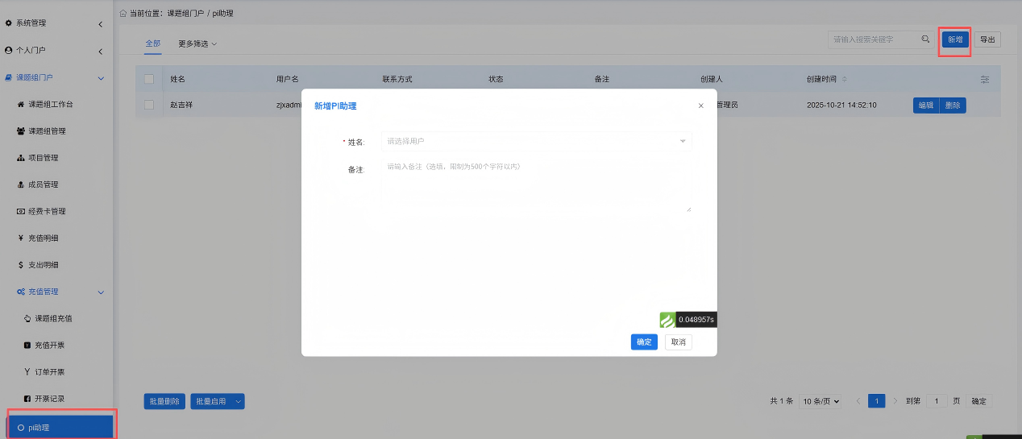Click into the 备注 textarea field
The image size is (1022, 439).
[x=535, y=185]
